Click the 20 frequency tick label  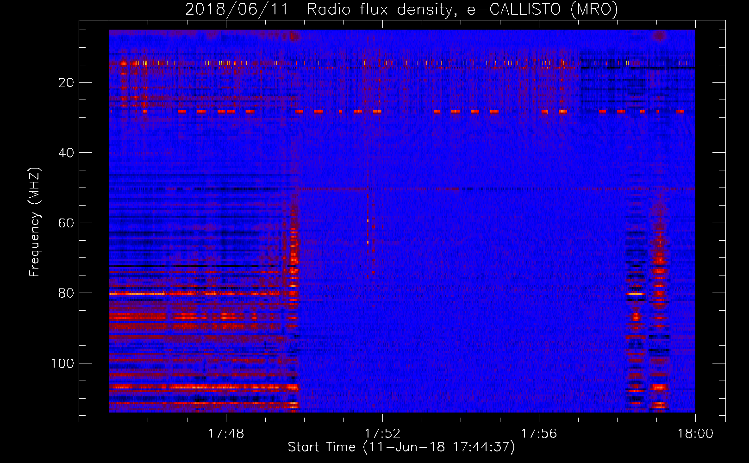[66, 83]
